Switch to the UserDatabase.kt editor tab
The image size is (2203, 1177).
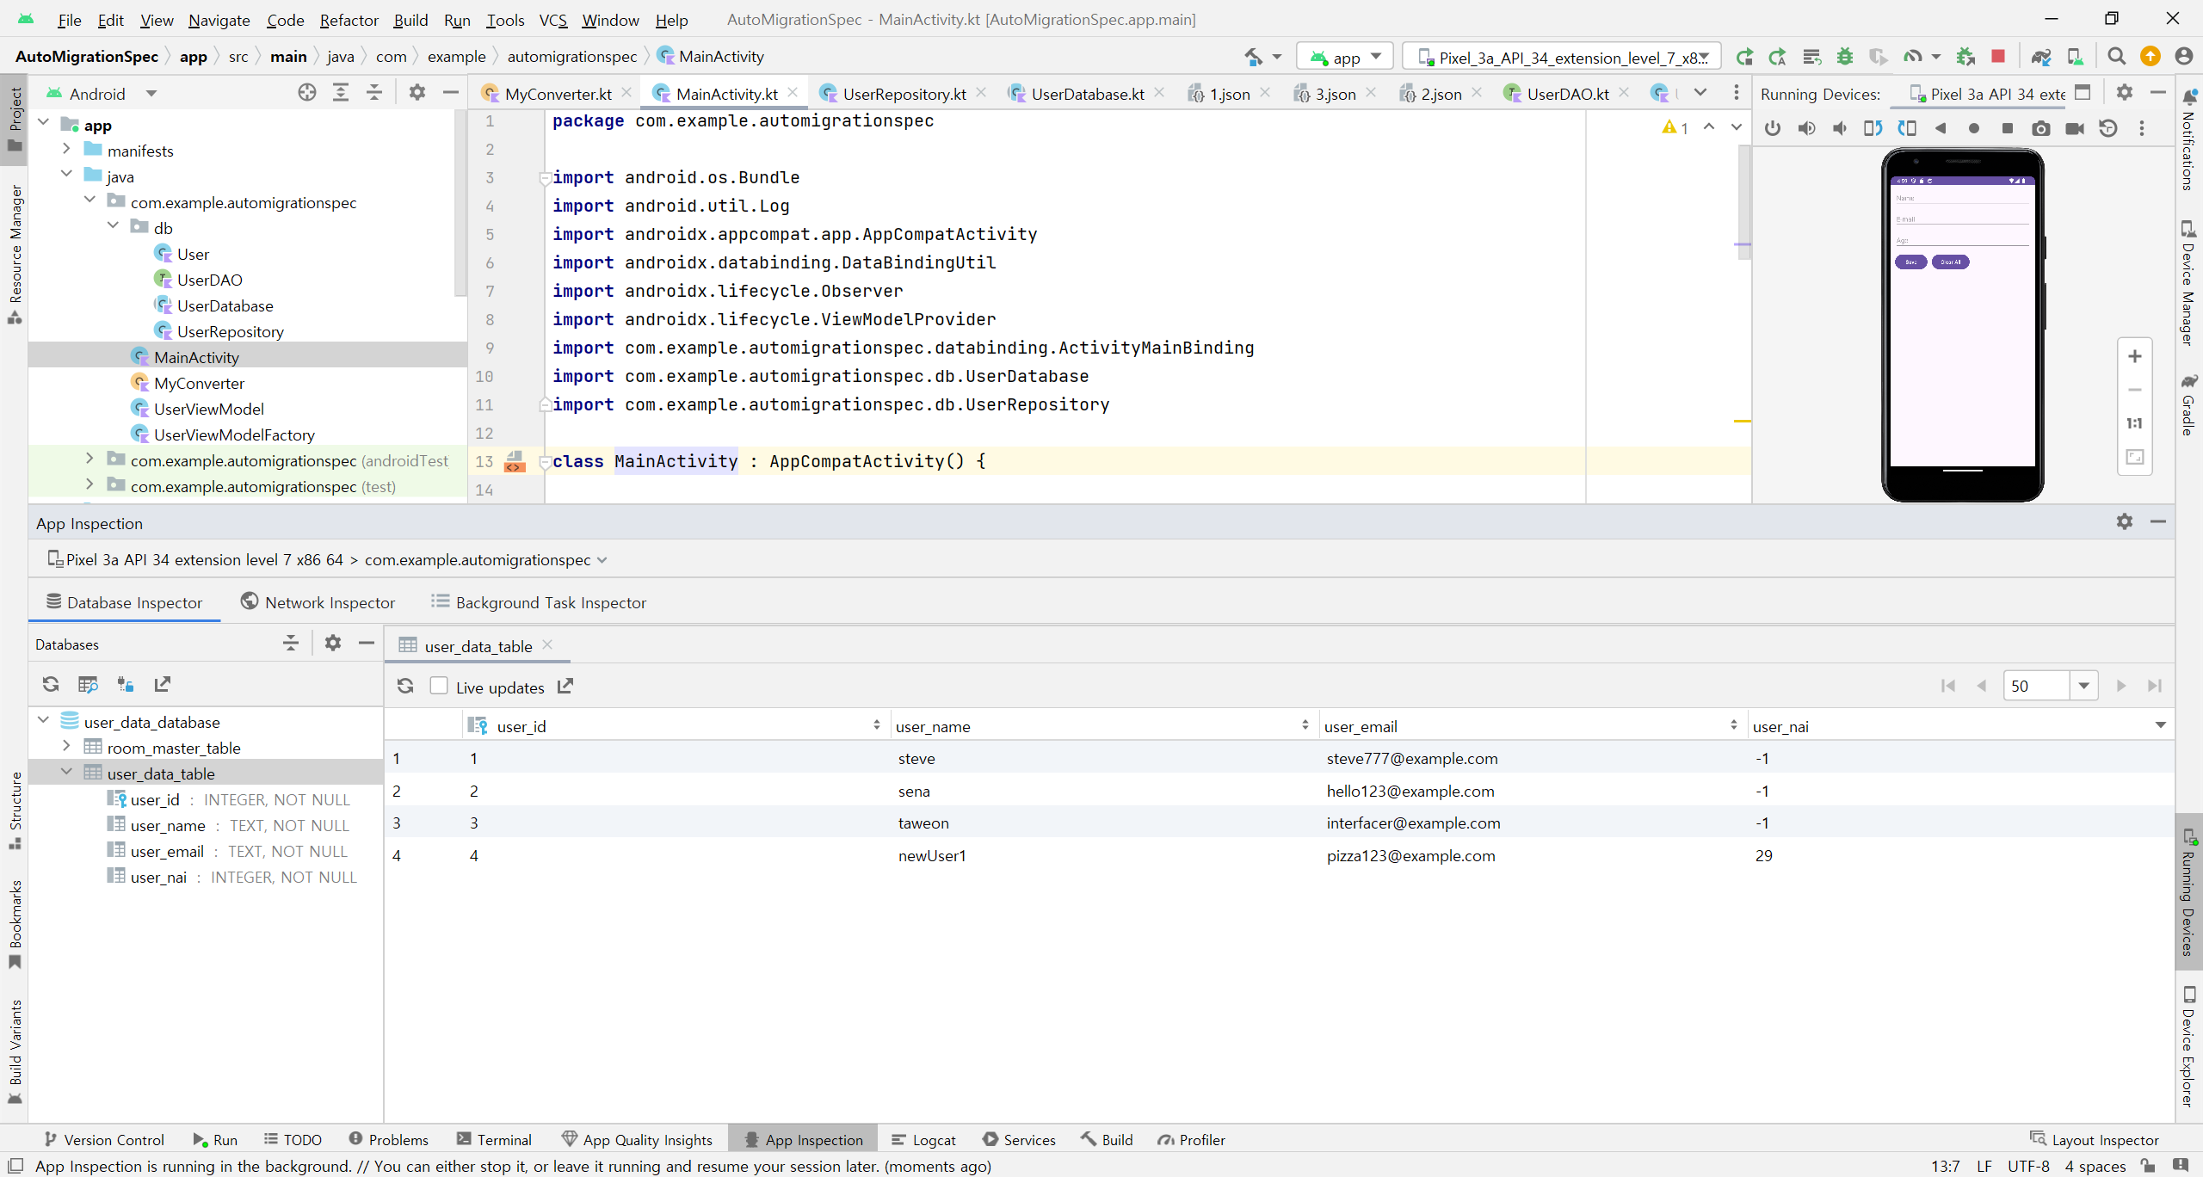coord(1086,94)
